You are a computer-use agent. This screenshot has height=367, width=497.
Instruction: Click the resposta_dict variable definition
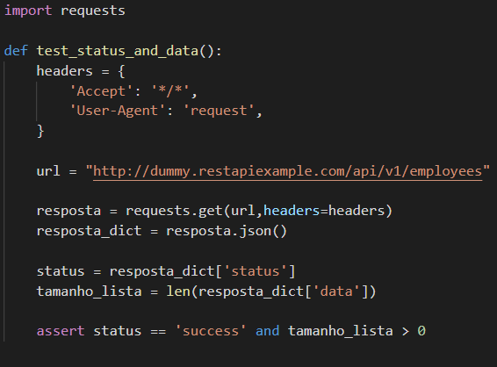[89, 232]
